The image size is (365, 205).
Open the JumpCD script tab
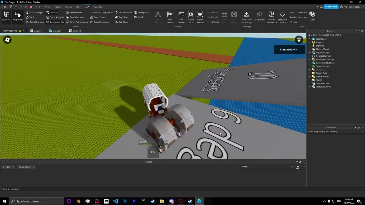56,31
